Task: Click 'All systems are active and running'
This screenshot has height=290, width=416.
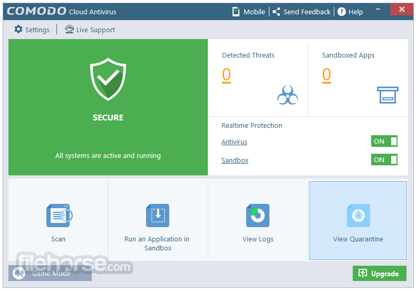Action: 108,155
